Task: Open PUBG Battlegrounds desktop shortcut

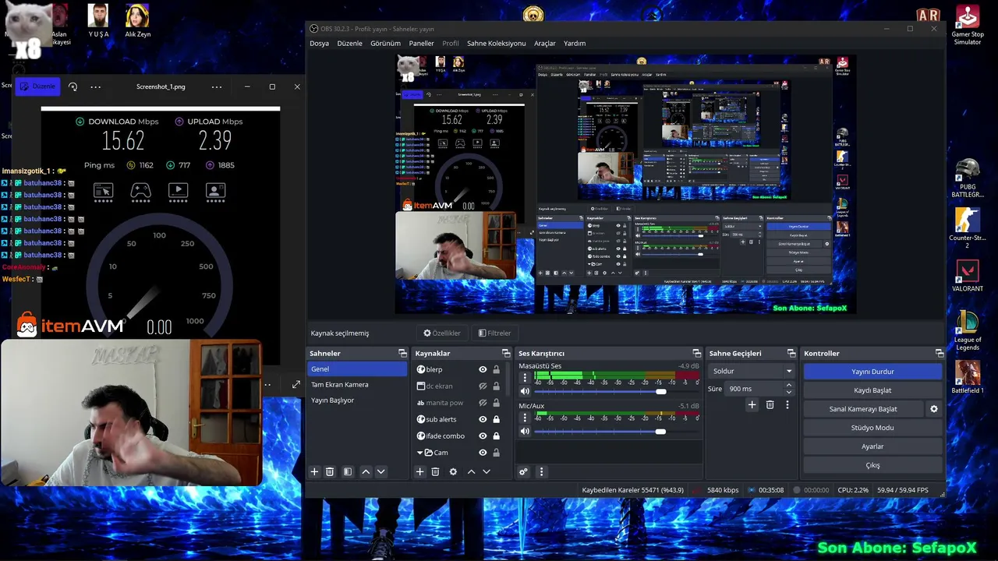Action: (968, 178)
